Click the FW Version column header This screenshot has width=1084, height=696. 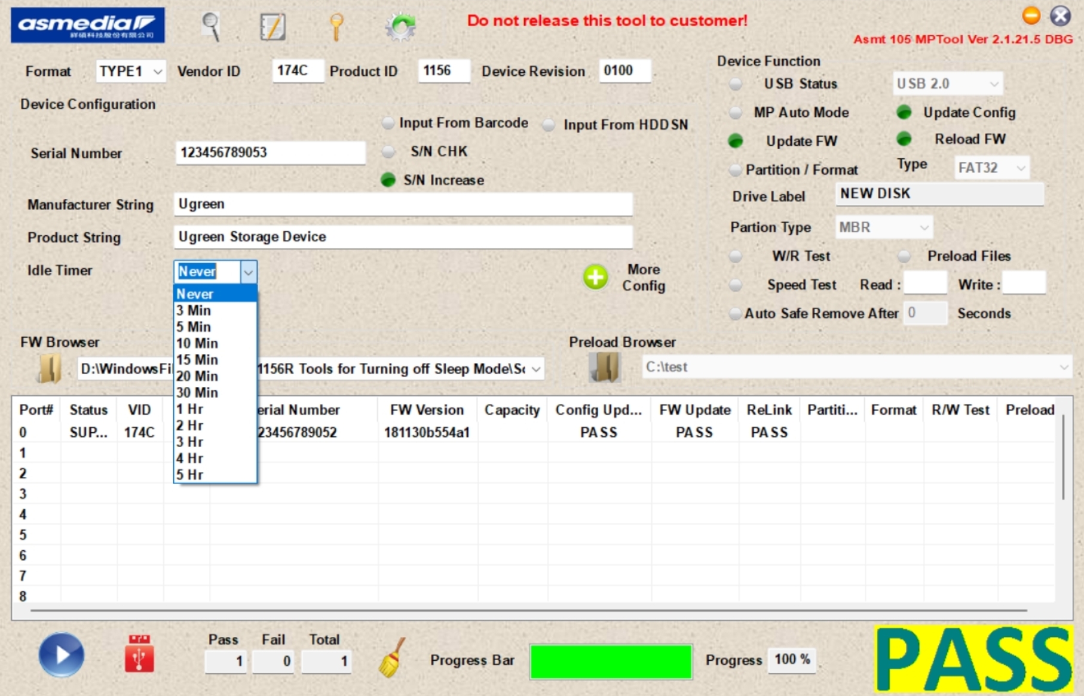427,410
